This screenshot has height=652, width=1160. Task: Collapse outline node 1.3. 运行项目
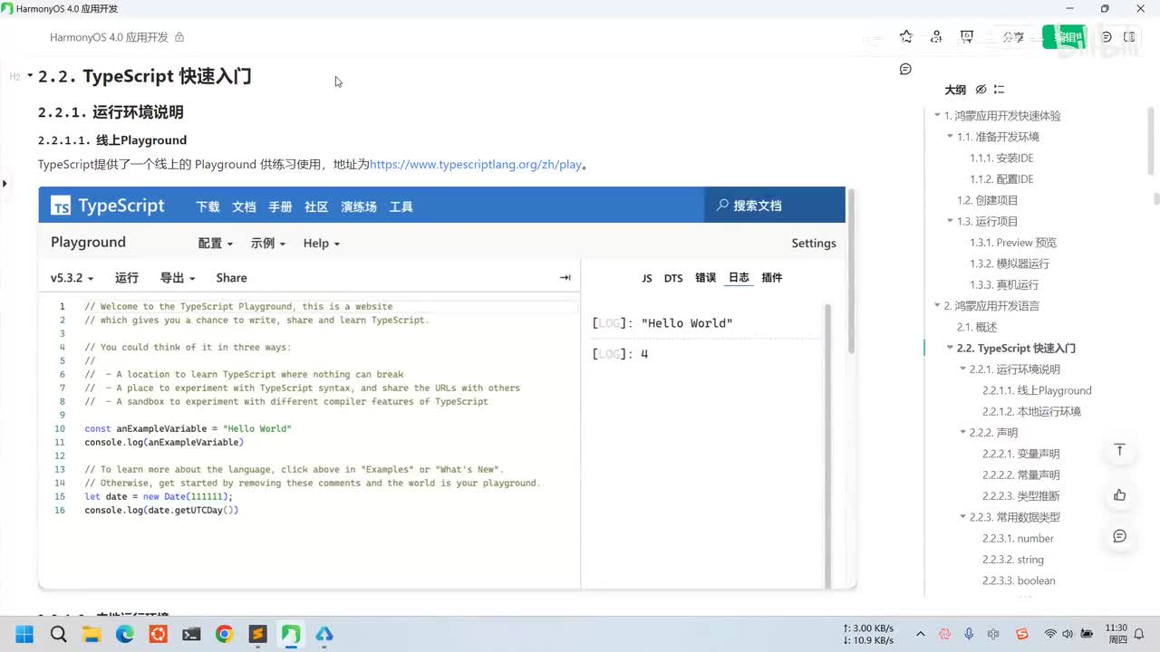[950, 221]
